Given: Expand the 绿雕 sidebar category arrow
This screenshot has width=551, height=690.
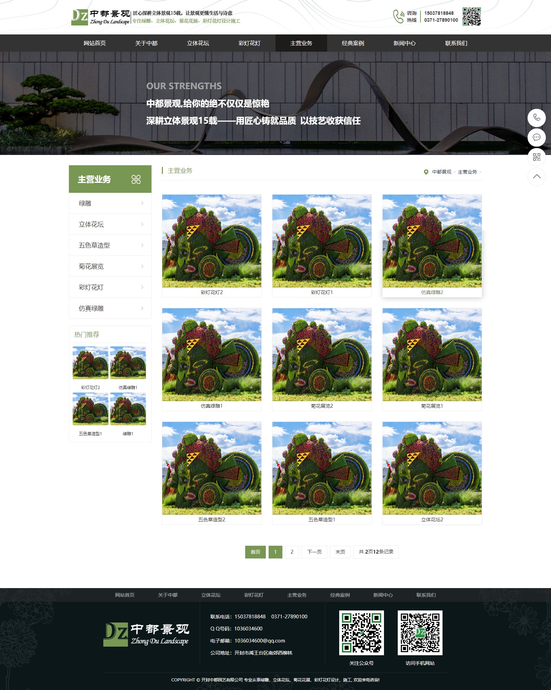Looking at the screenshot, I should tap(142, 203).
